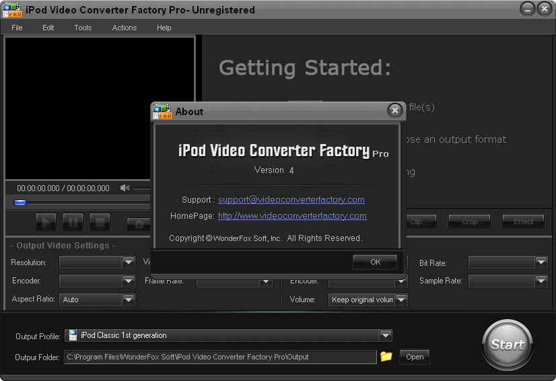Click the 'Getting Started:' heading
Screen dimensions: 556x381
click(305, 67)
